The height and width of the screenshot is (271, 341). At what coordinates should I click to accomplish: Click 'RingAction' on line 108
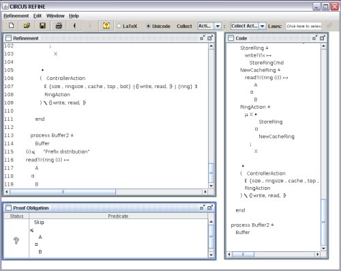57,95
